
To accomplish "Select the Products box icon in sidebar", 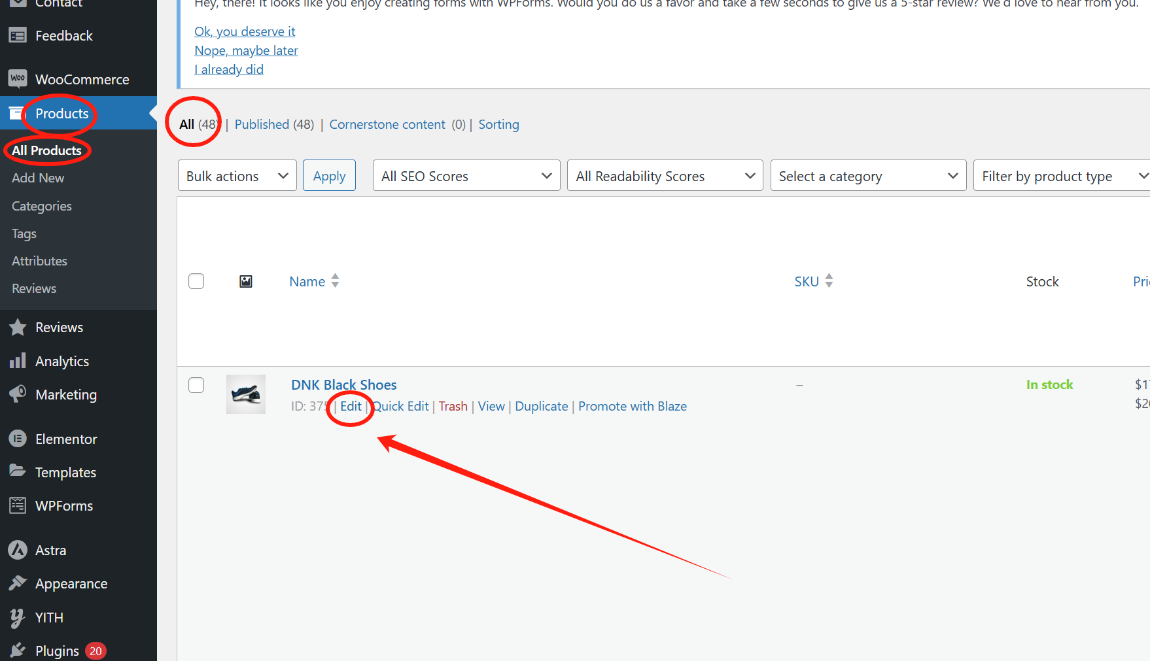I will 17,112.
